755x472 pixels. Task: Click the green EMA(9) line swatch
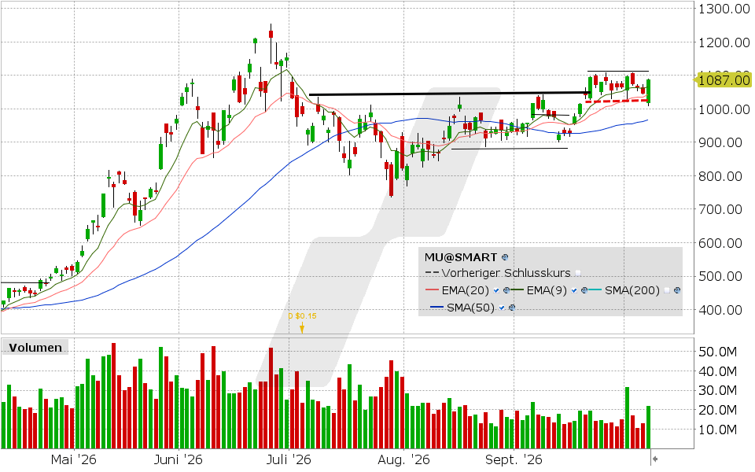pos(517,290)
